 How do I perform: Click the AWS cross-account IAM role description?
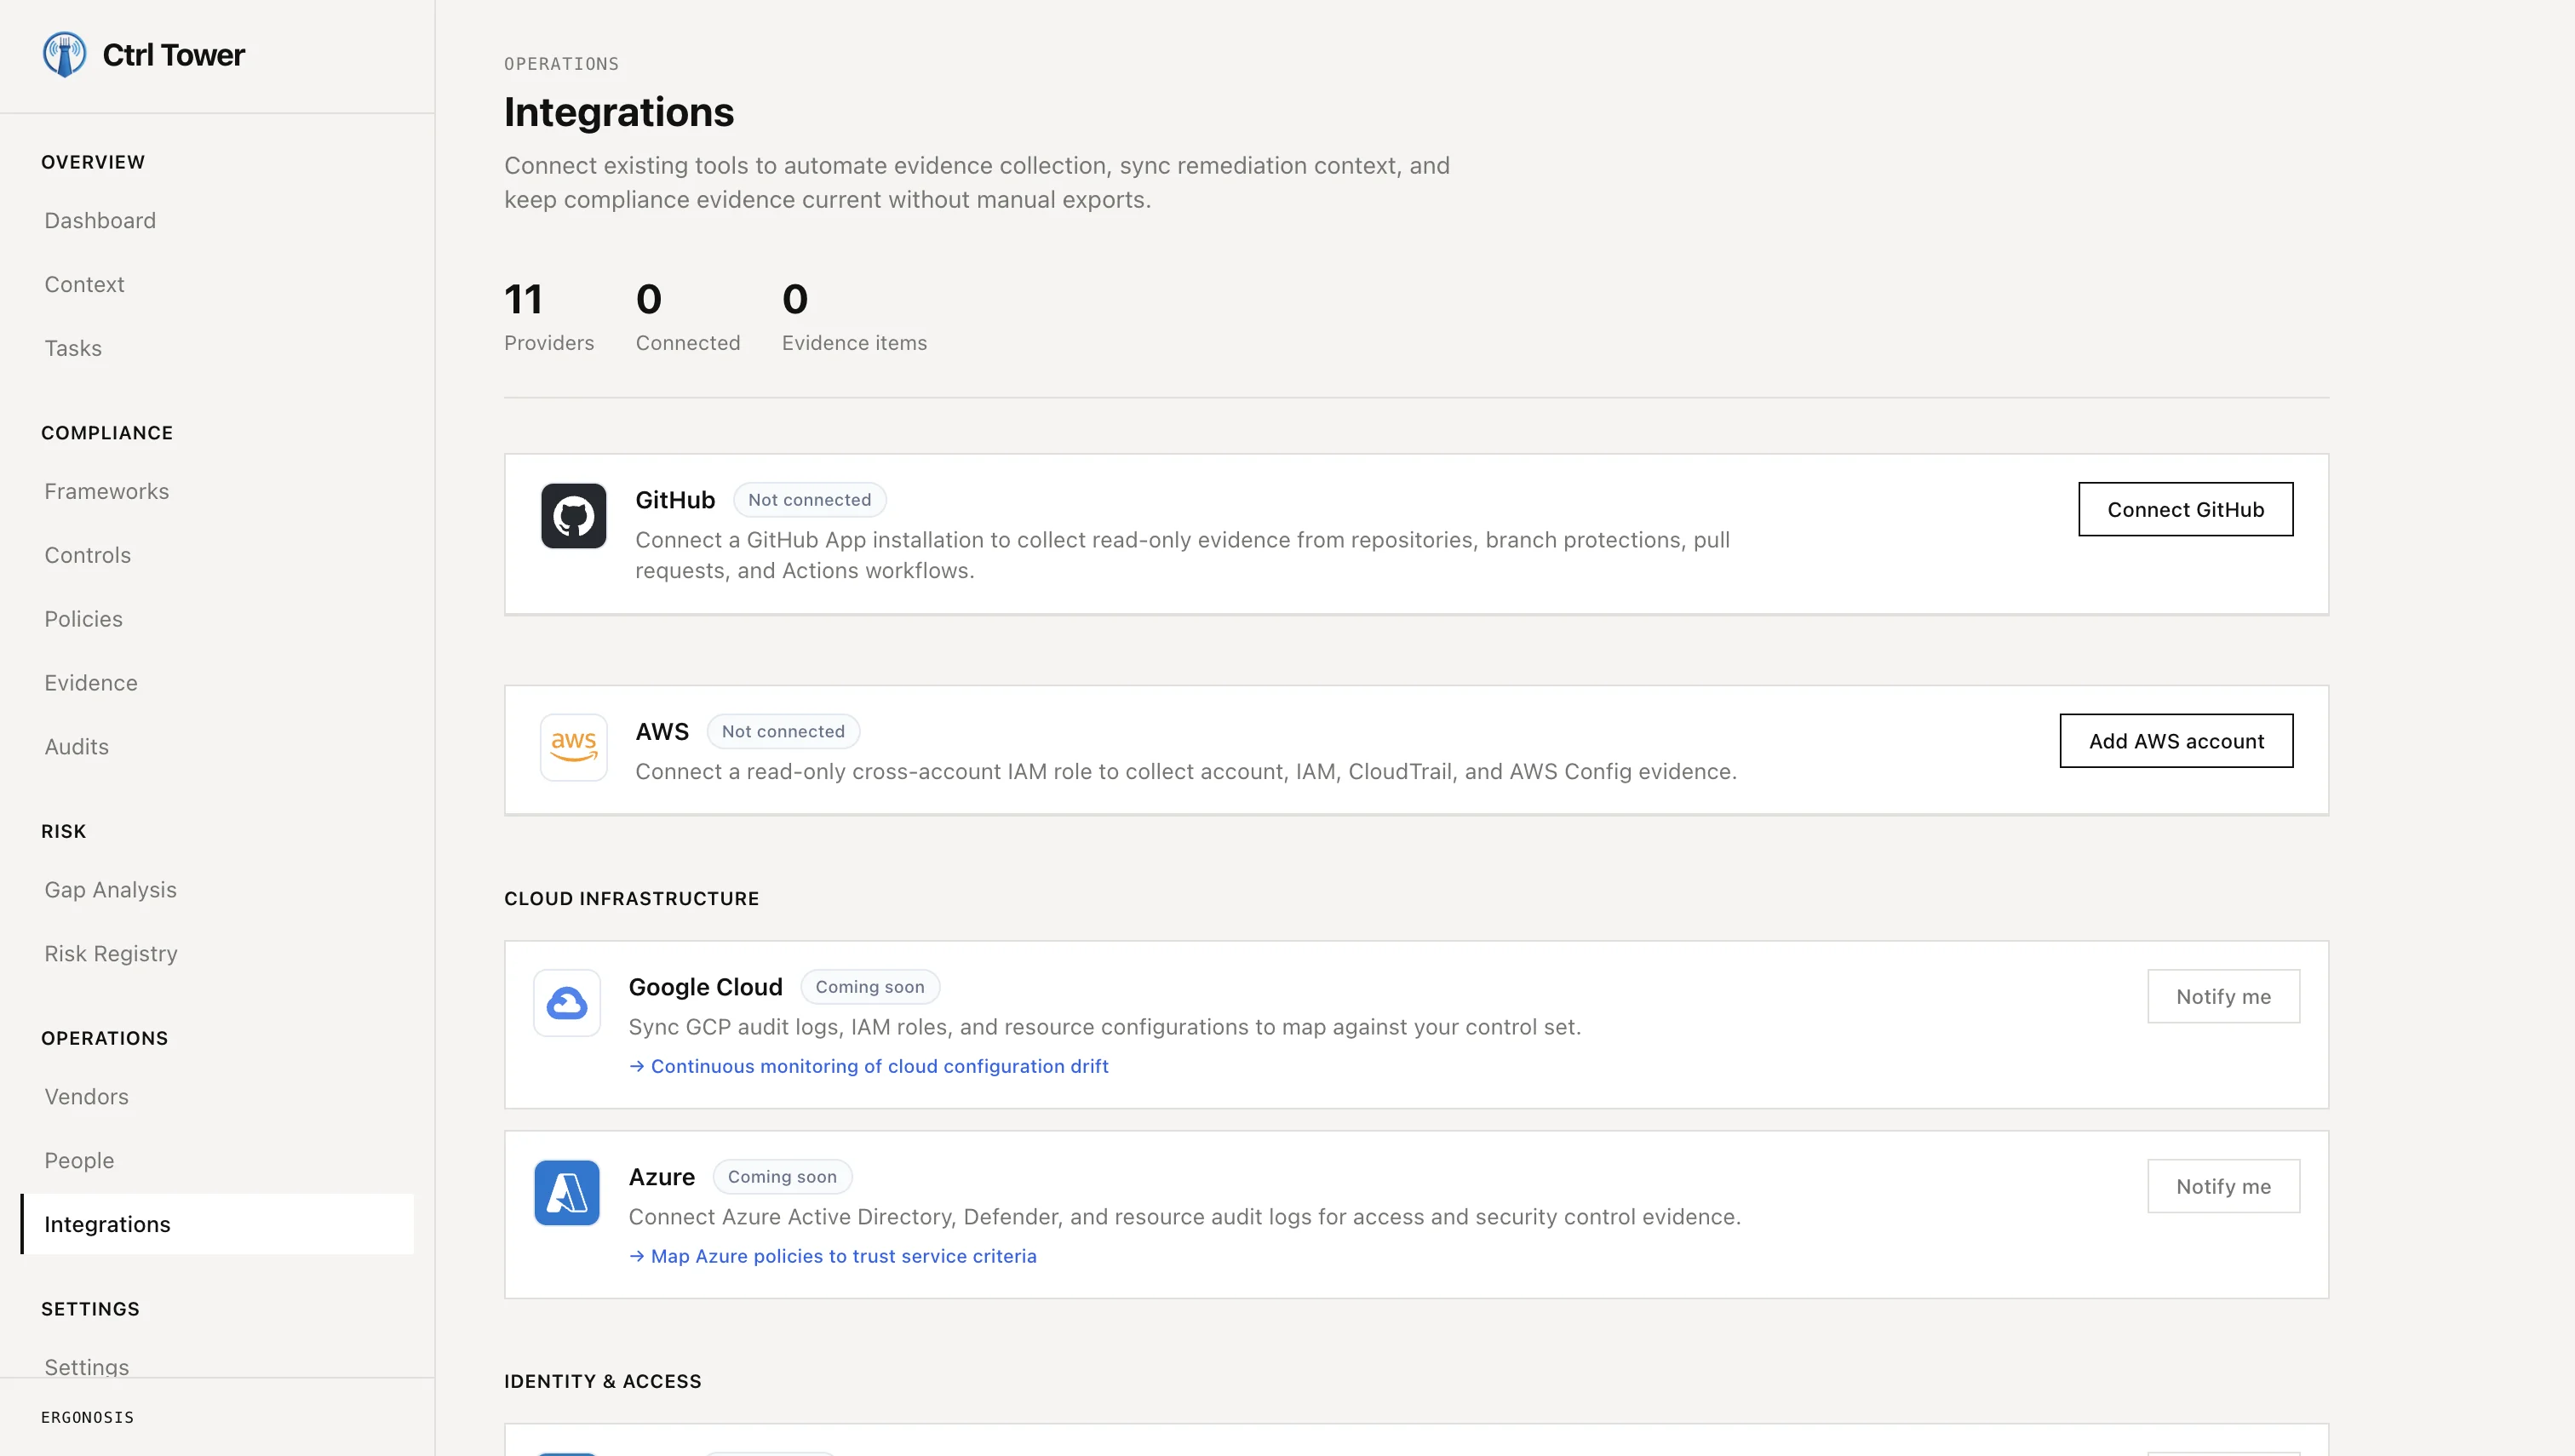tap(1186, 772)
